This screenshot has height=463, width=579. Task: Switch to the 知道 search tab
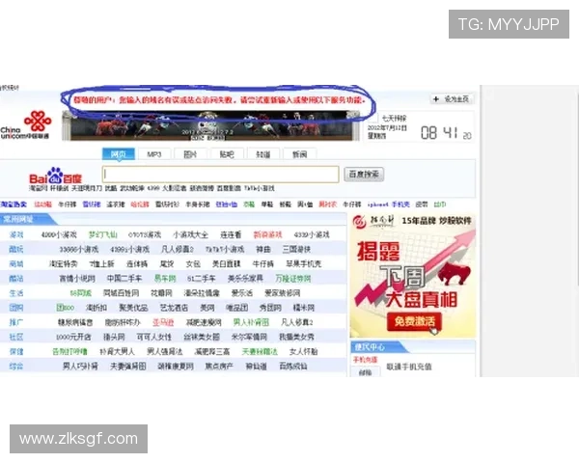click(262, 154)
